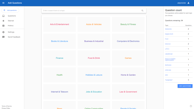Screen dimensions: 194x109
Task: Click the Software topic link
Action: (168, 65)
